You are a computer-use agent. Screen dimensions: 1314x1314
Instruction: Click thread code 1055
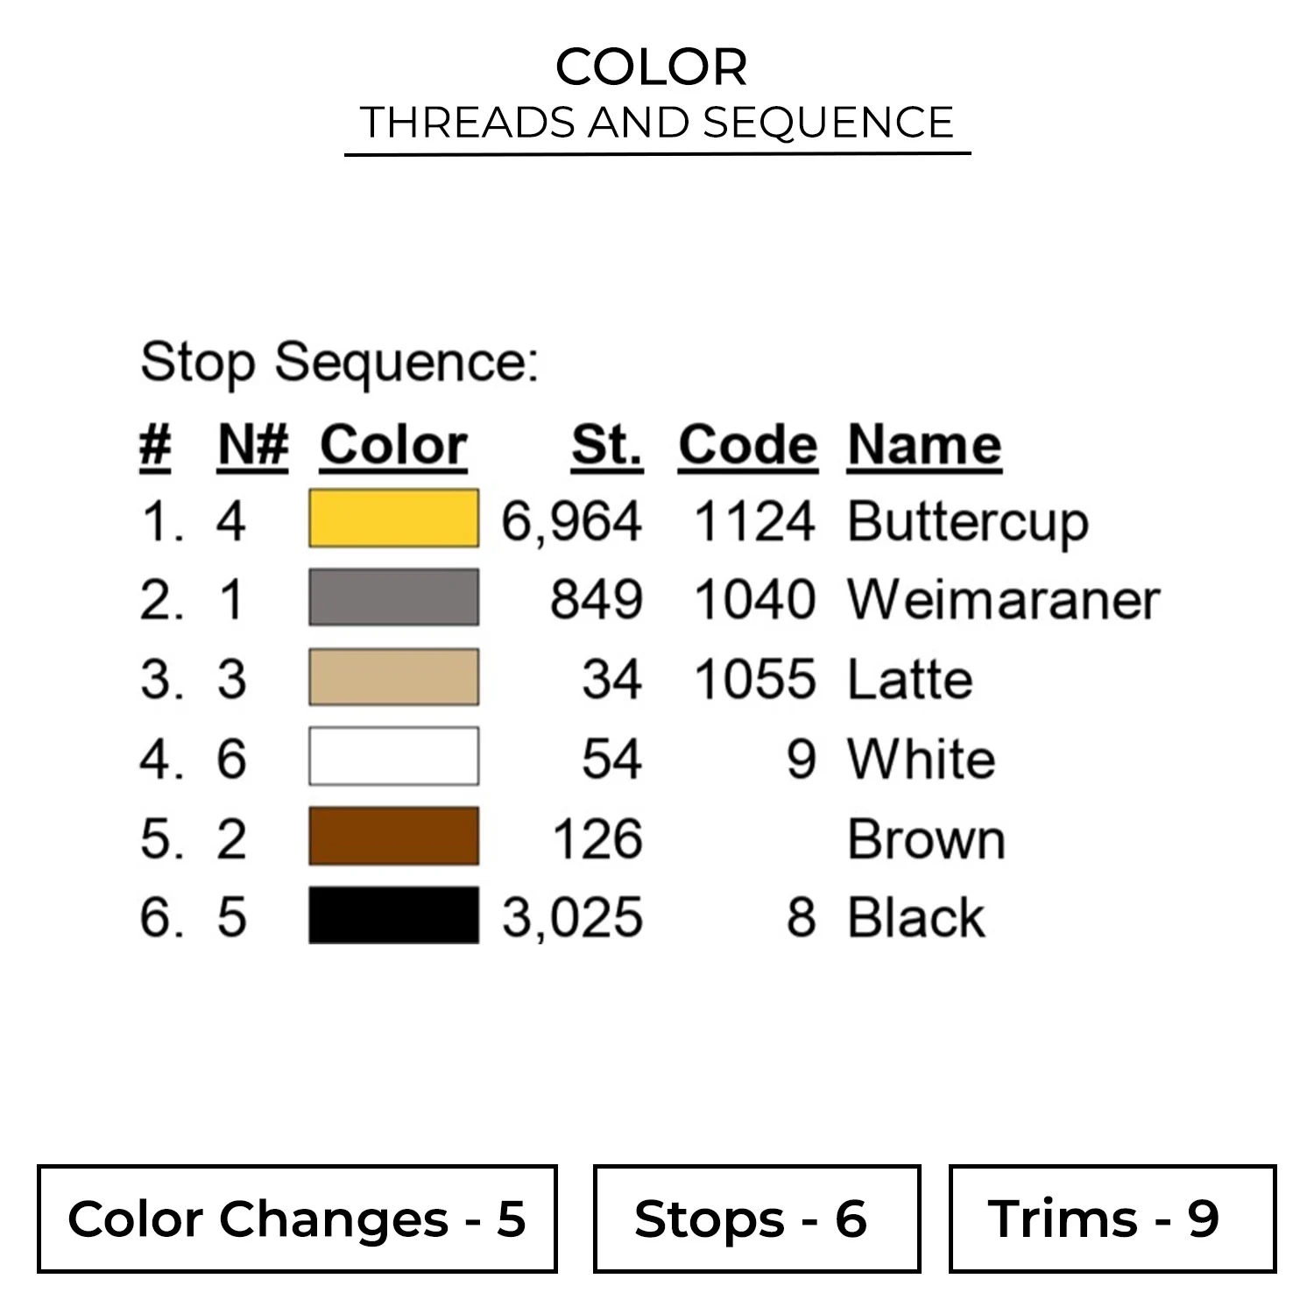(754, 680)
